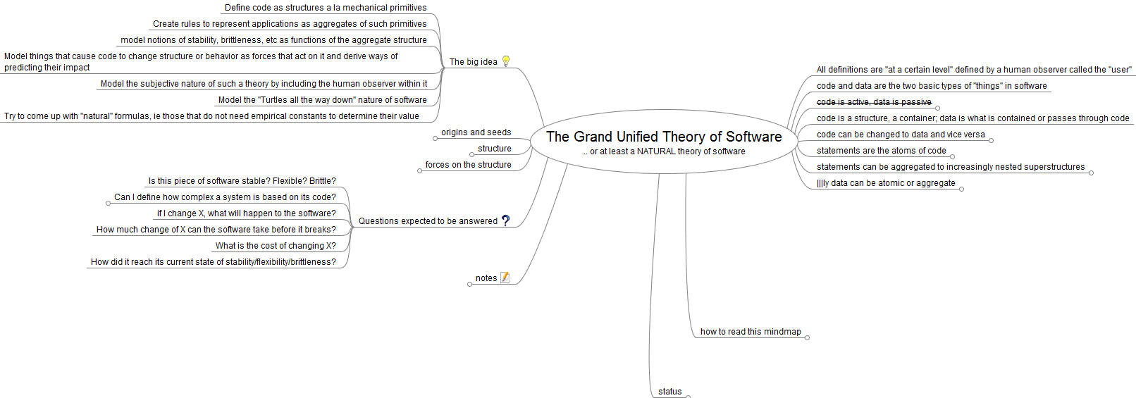Expand the 'structure' node fold circle
Screen dimensions: 1136x398
pos(472,155)
